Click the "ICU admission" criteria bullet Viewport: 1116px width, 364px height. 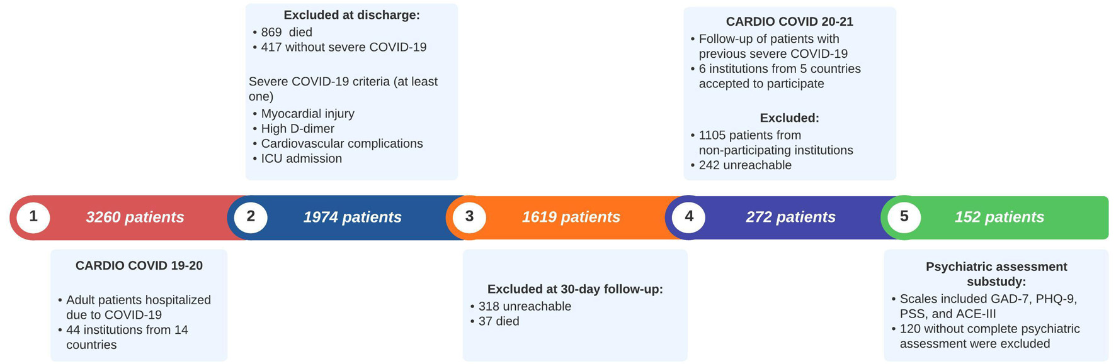(x=301, y=159)
